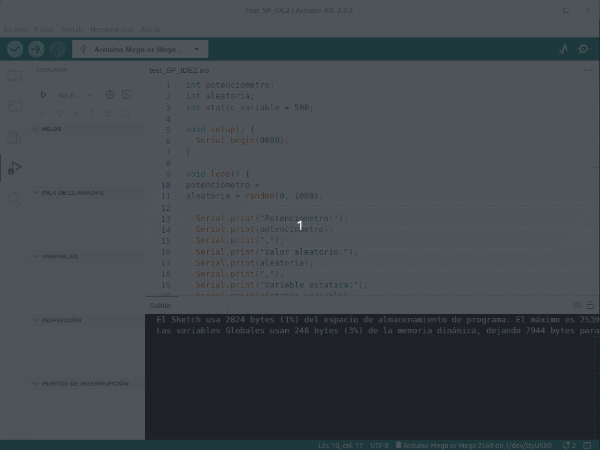Click the Lin. 10, col. 17 cursor position indicator
600x450 pixels.
pyautogui.click(x=340, y=445)
